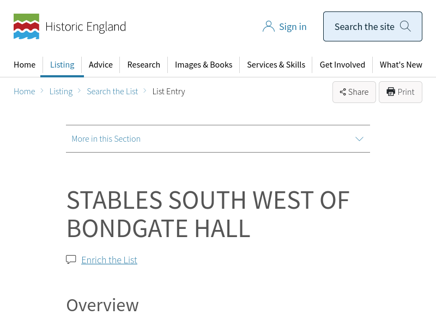Viewport: 436px width, 327px height.
Task: Follow the Enrich the List link
Action: click(x=109, y=260)
